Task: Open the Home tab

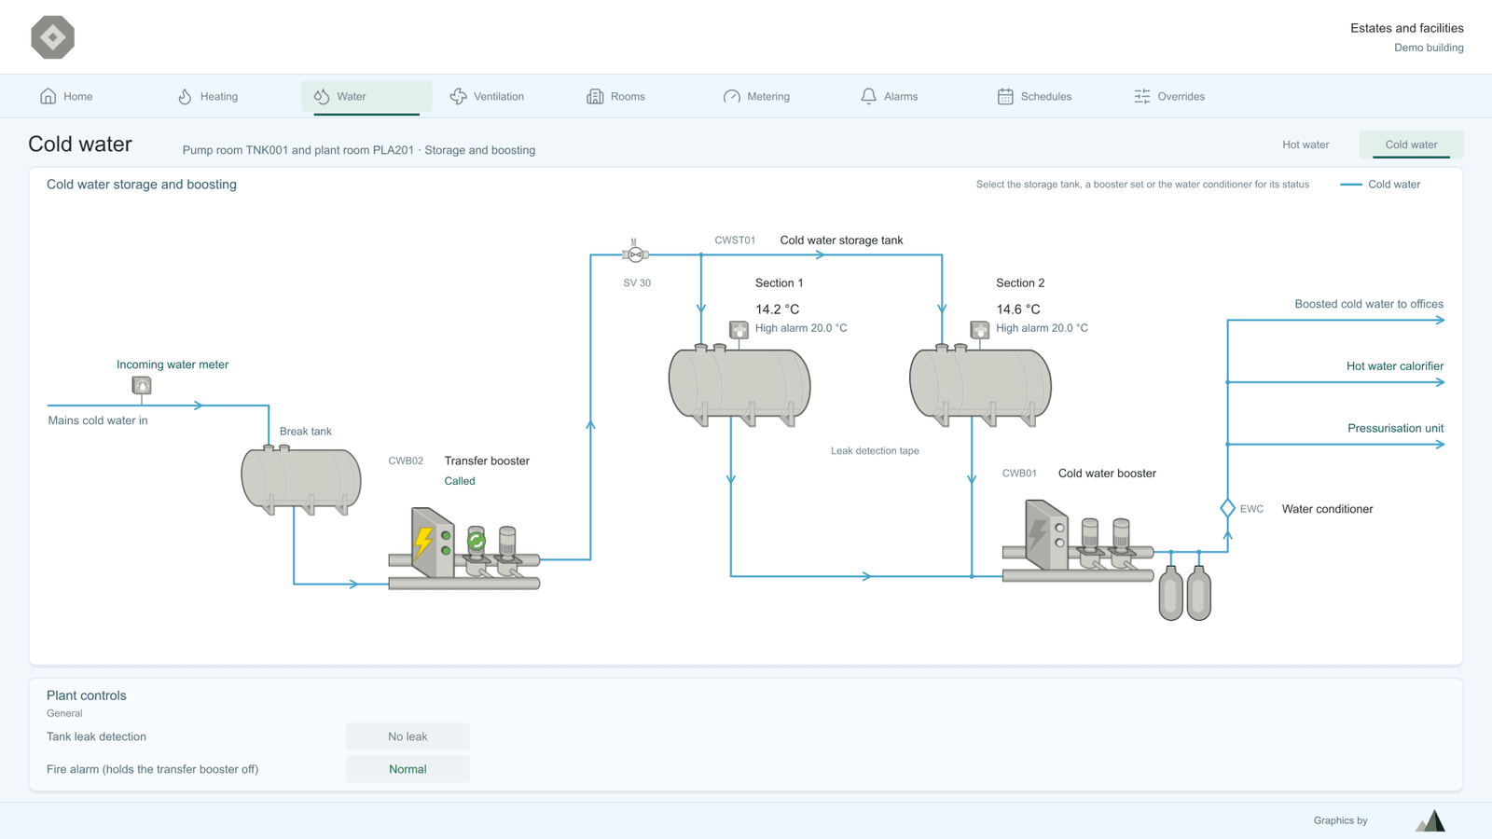Action: click(66, 96)
